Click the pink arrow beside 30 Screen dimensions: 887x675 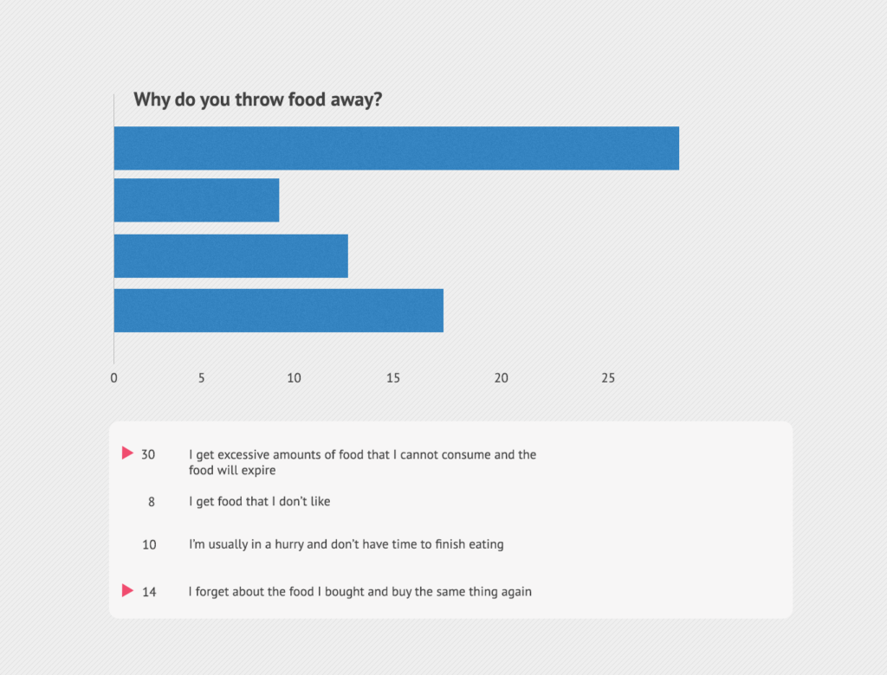point(127,453)
